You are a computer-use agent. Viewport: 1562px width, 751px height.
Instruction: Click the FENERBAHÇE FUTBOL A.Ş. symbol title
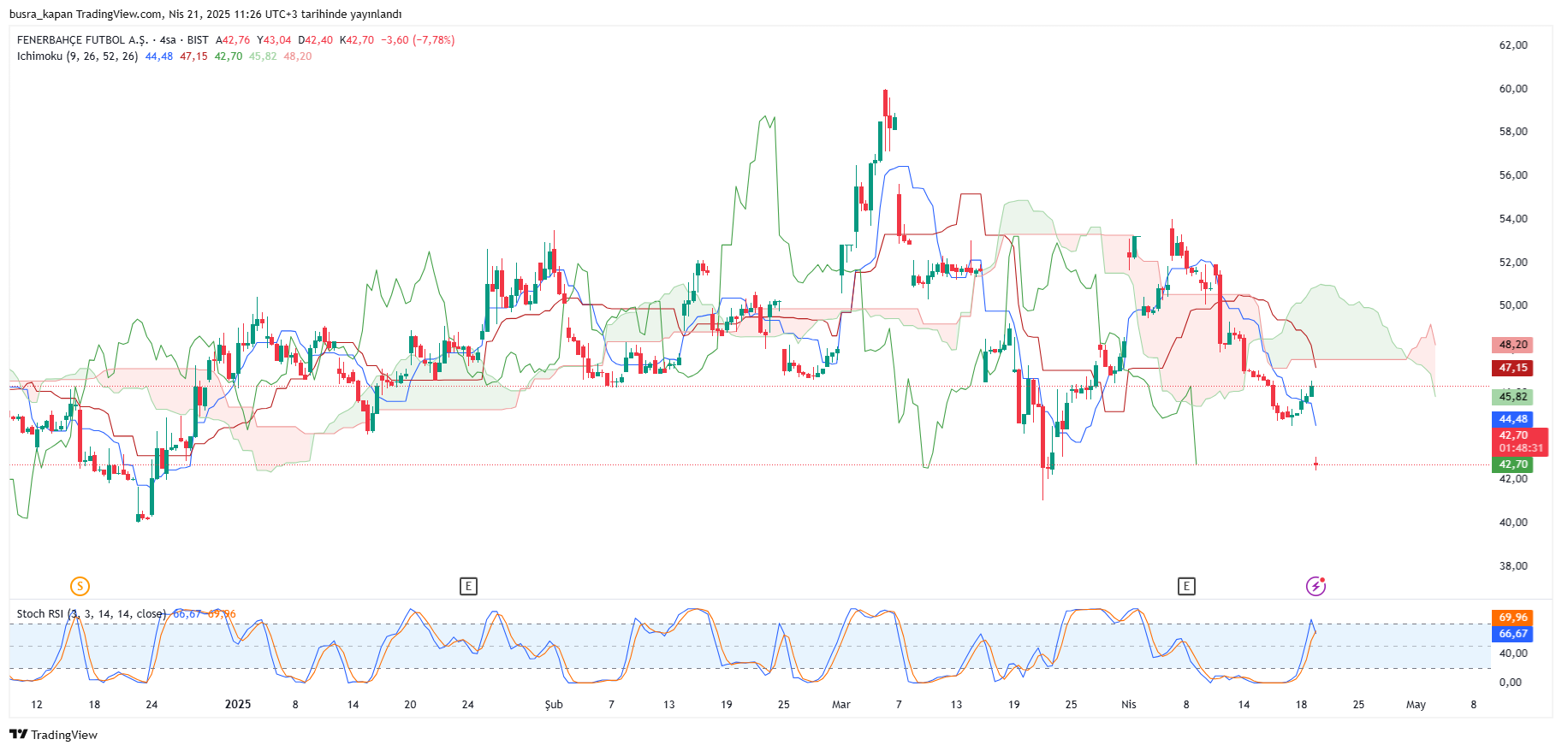click(x=82, y=40)
